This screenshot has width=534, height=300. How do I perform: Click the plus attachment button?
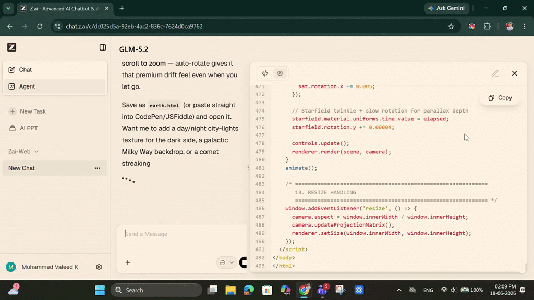(x=128, y=262)
